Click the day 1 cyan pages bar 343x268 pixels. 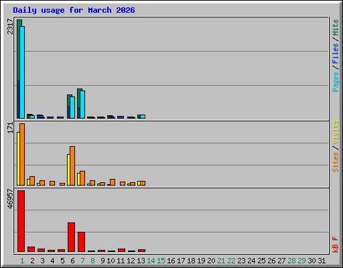22,72
